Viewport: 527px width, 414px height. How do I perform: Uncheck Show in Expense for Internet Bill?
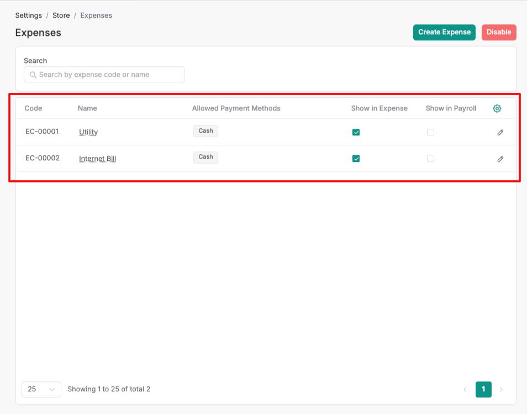click(x=356, y=159)
